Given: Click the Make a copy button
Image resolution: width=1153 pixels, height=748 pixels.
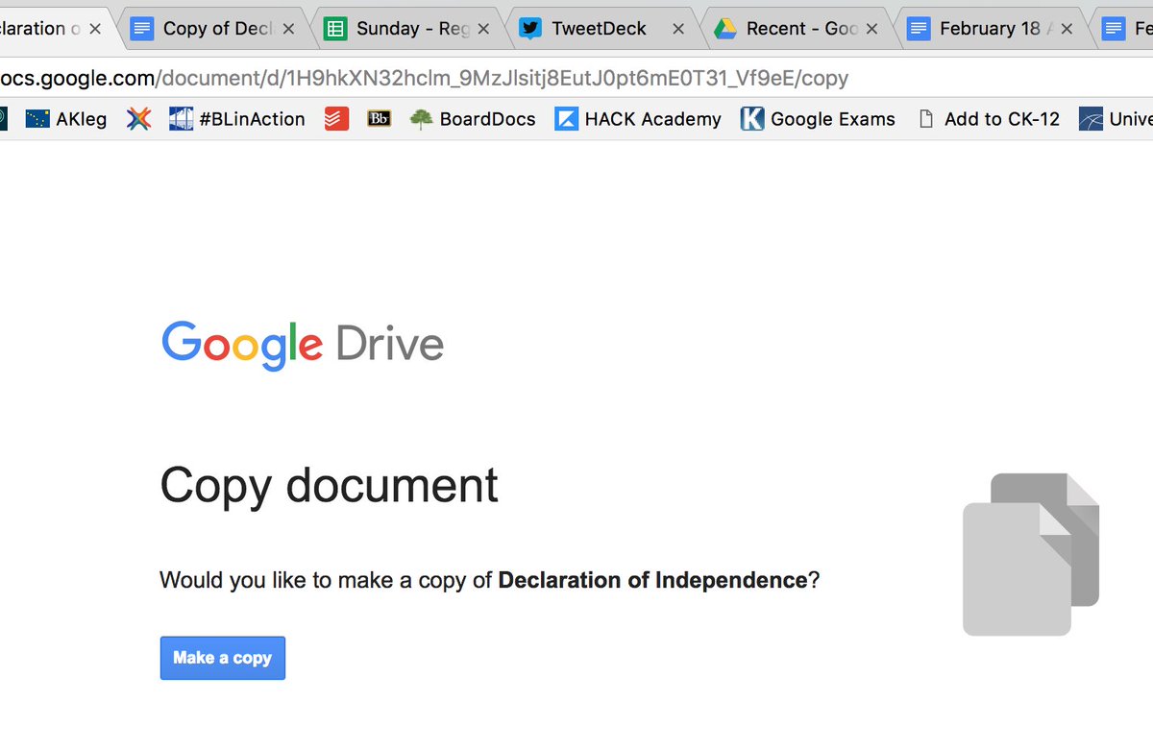Looking at the screenshot, I should pyautogui.click(x=223, y=658).
